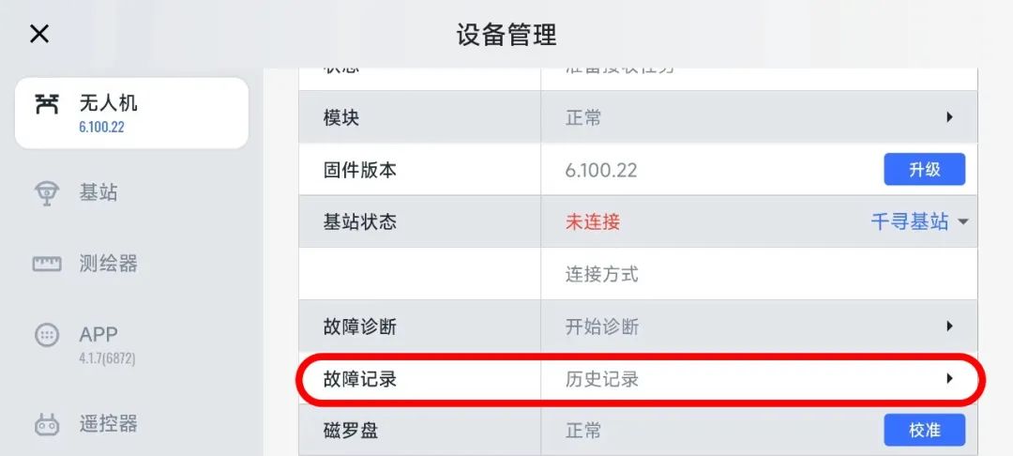Open the 遥控器 remote controller icon
Viewport: 1013px width, 456px height.
(x=46, y=424)
